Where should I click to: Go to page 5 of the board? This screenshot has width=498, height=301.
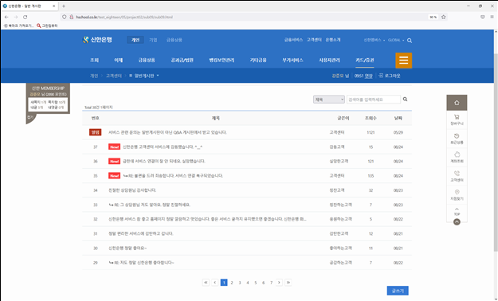tap(255, 283)
